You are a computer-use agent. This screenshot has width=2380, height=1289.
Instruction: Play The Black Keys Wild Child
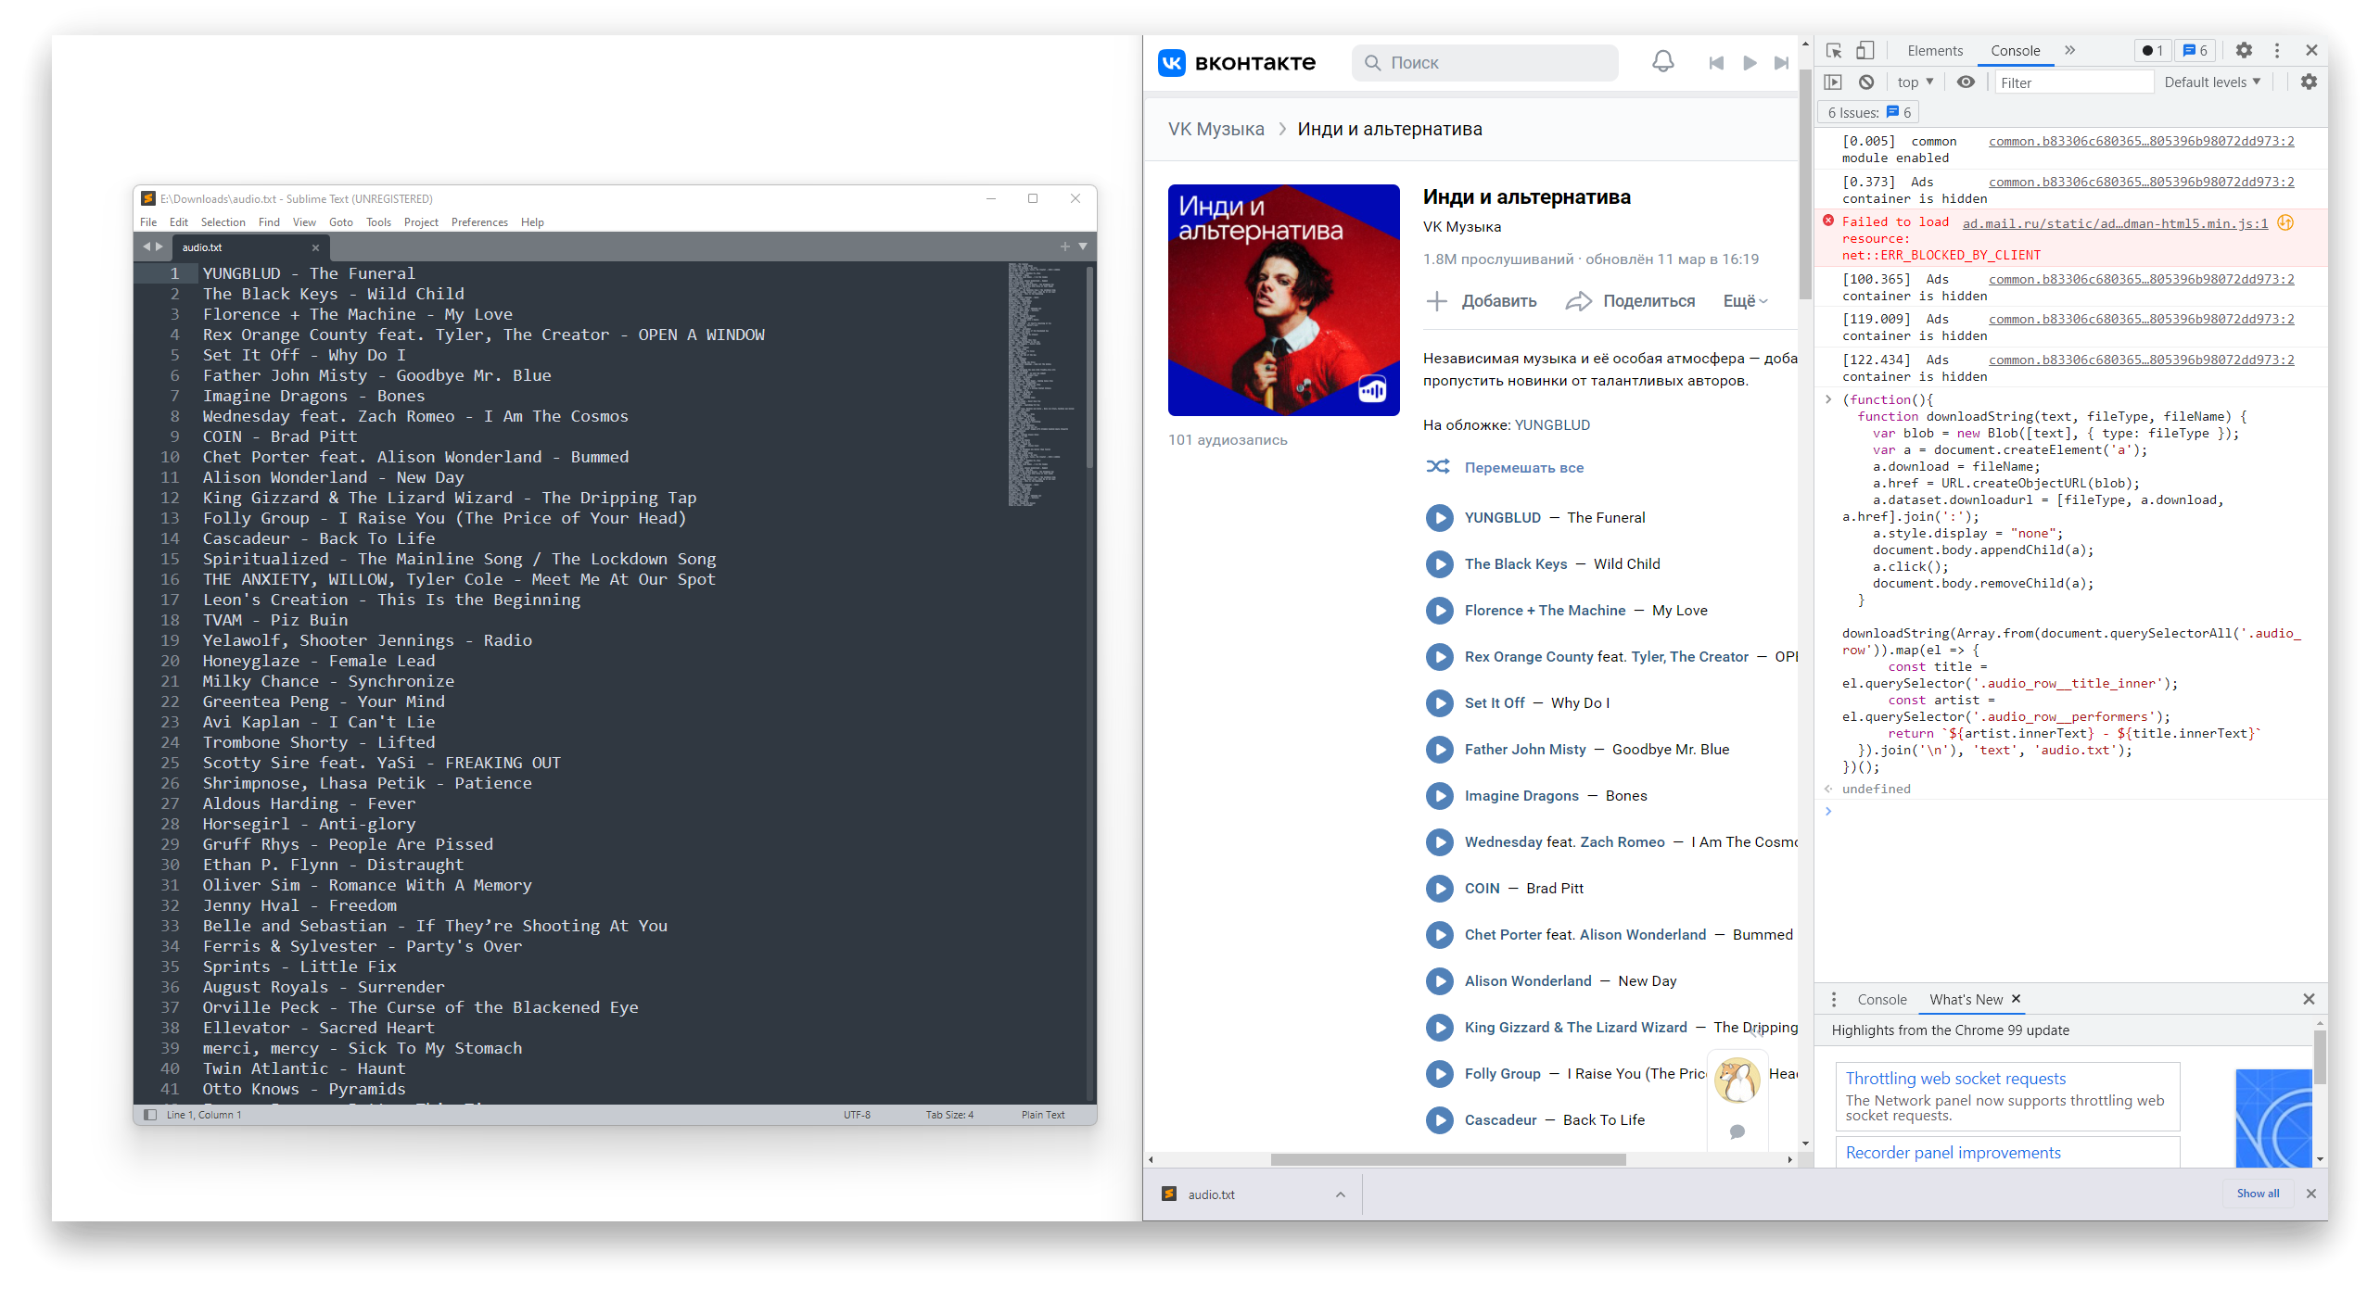coord(1439,564)
